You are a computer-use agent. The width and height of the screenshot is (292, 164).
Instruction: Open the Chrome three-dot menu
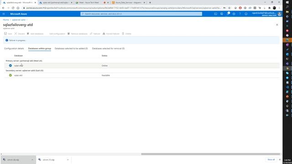click(x=279, y=8)
